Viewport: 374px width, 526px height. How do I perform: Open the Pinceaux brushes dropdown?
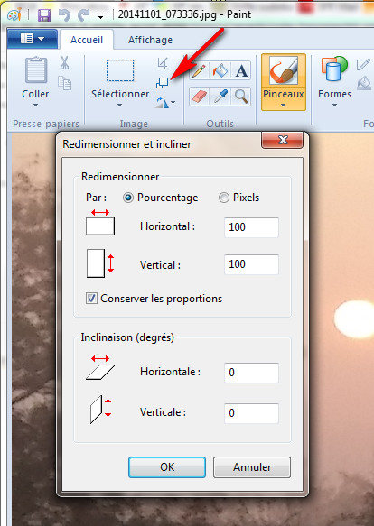click(284, 105)
